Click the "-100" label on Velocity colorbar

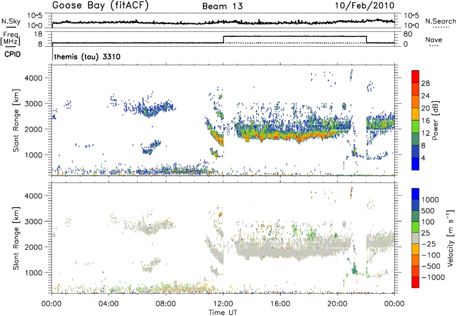431,255
